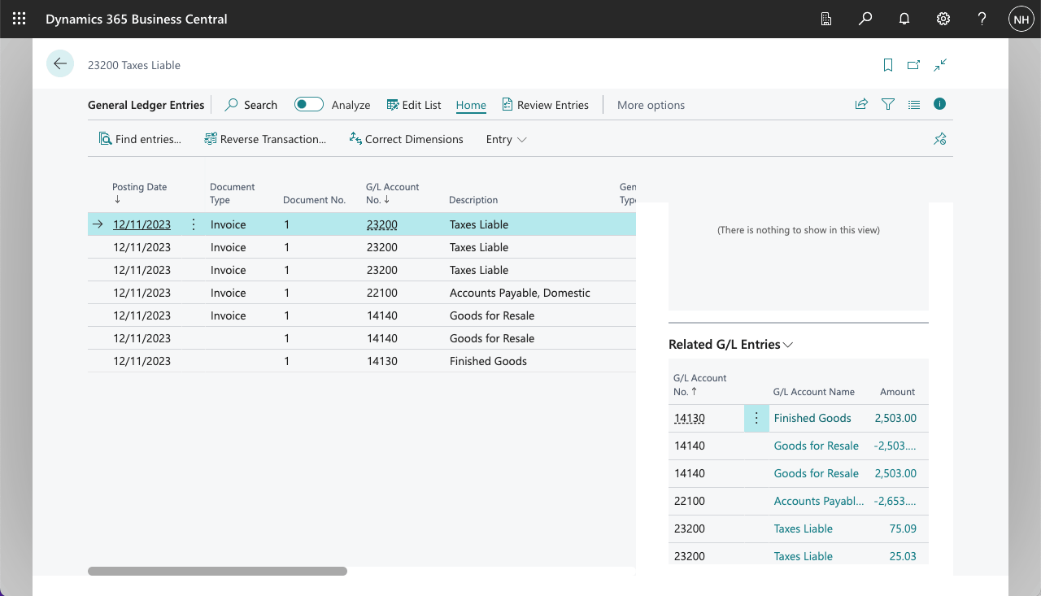The image size is (1041, 596).
Task: Open the filter pane funnel icon
Action: [x=888, y=105]
